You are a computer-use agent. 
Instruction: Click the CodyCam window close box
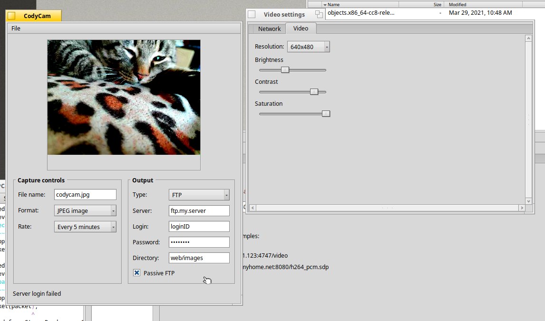pos(11,16)
